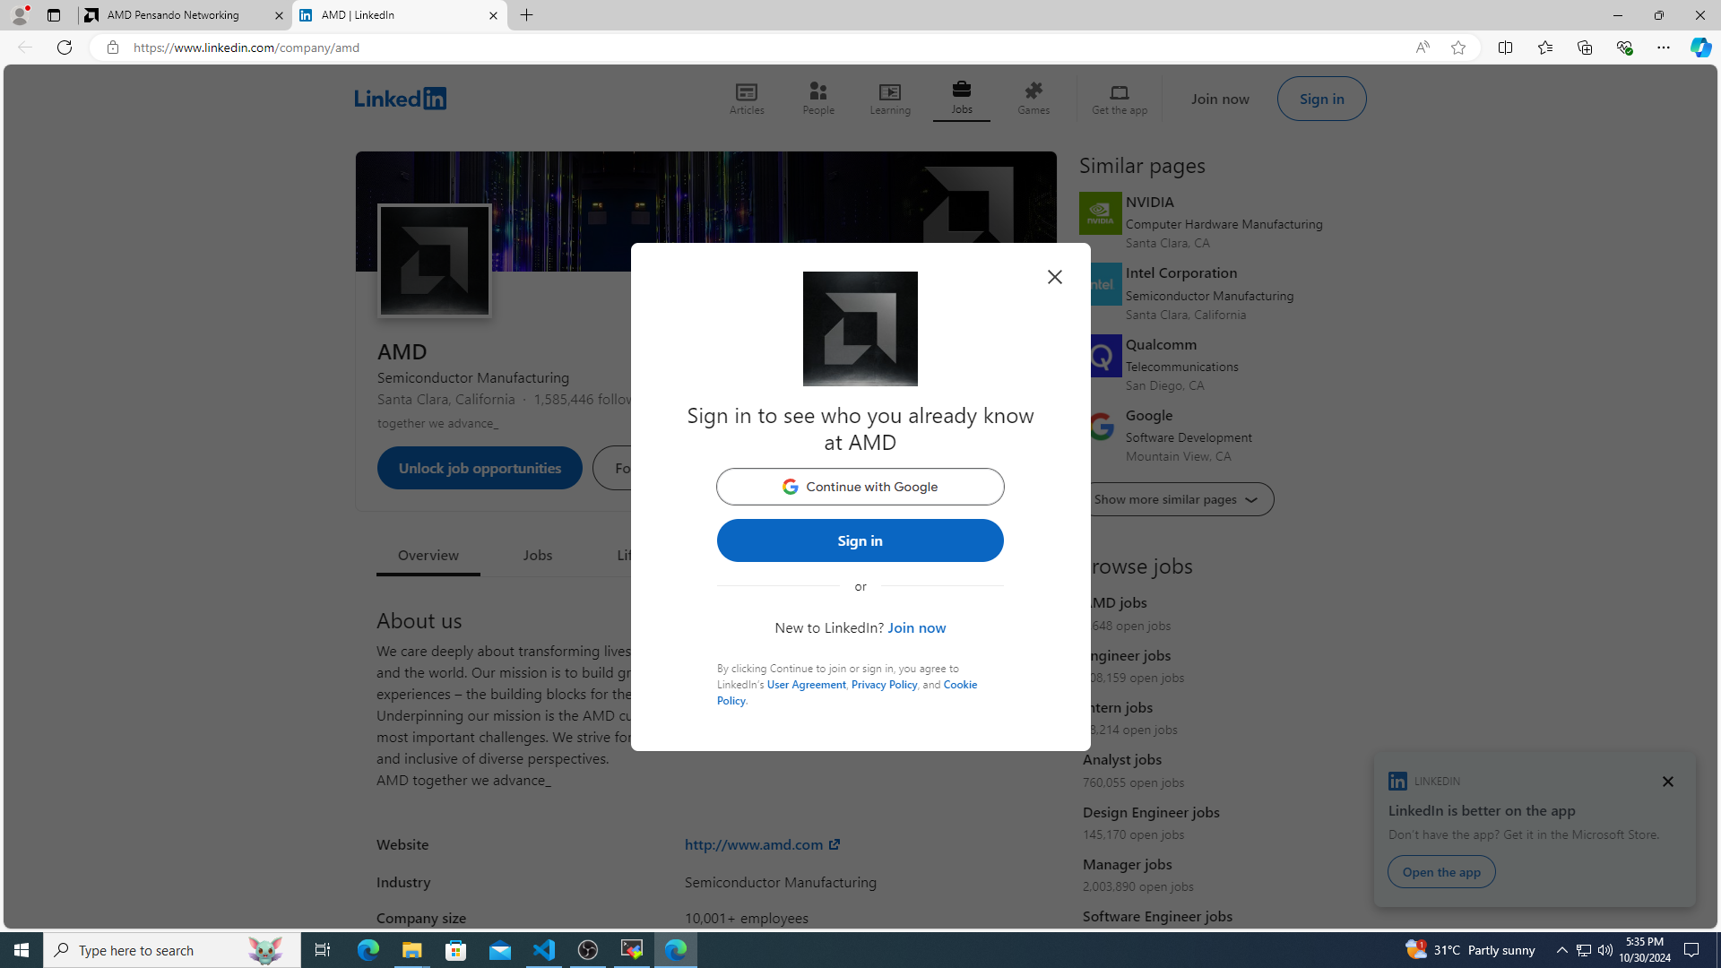
Task: Open Microsoft Store from the taskbar
Action: [456, 949]
